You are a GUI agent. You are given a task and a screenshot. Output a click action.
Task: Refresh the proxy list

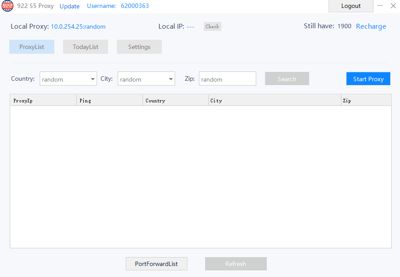point(236,264)
